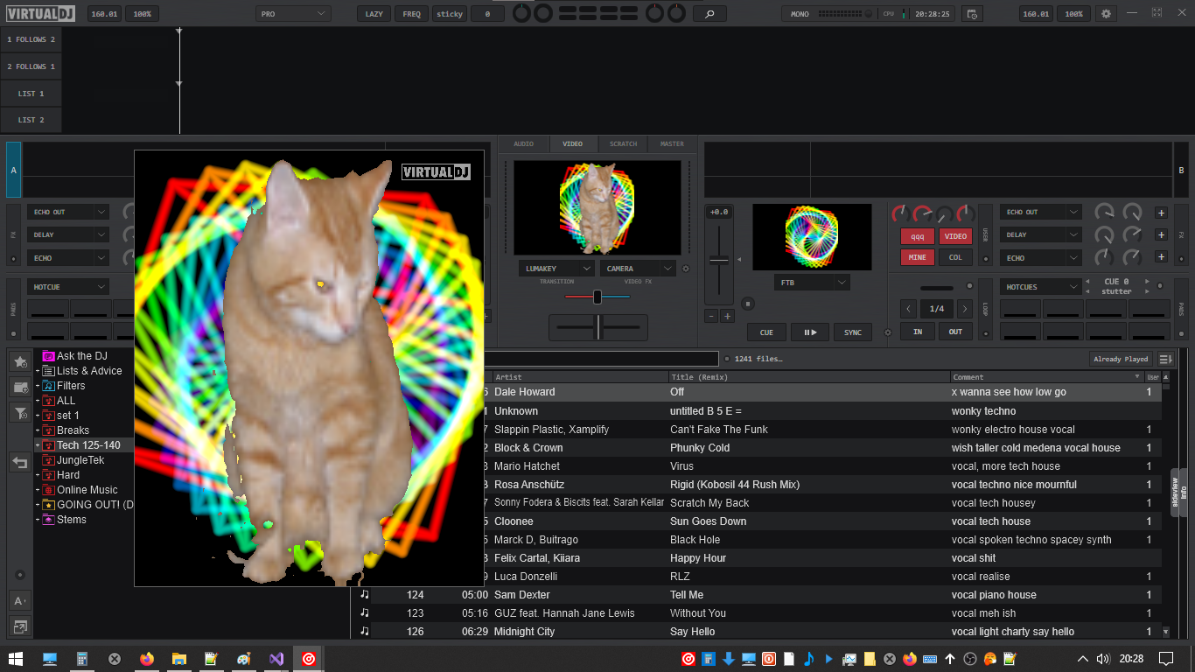Open the calendar clock icon beside 20:28:25
The image size is (1195, 672).
971,14
